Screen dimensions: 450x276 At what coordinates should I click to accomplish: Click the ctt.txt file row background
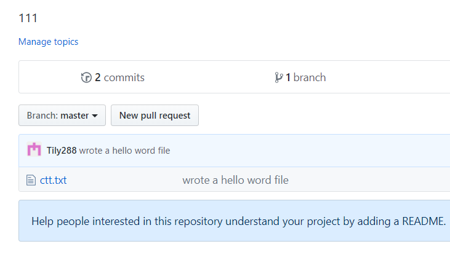234,179
